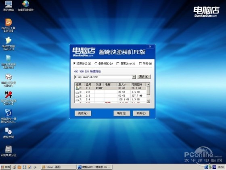Launch 电脑店PE一键装机 desktop icon

coord(8,116)
